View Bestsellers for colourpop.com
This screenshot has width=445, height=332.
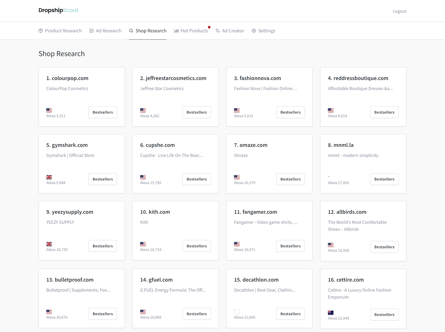(x=103, y=112)
